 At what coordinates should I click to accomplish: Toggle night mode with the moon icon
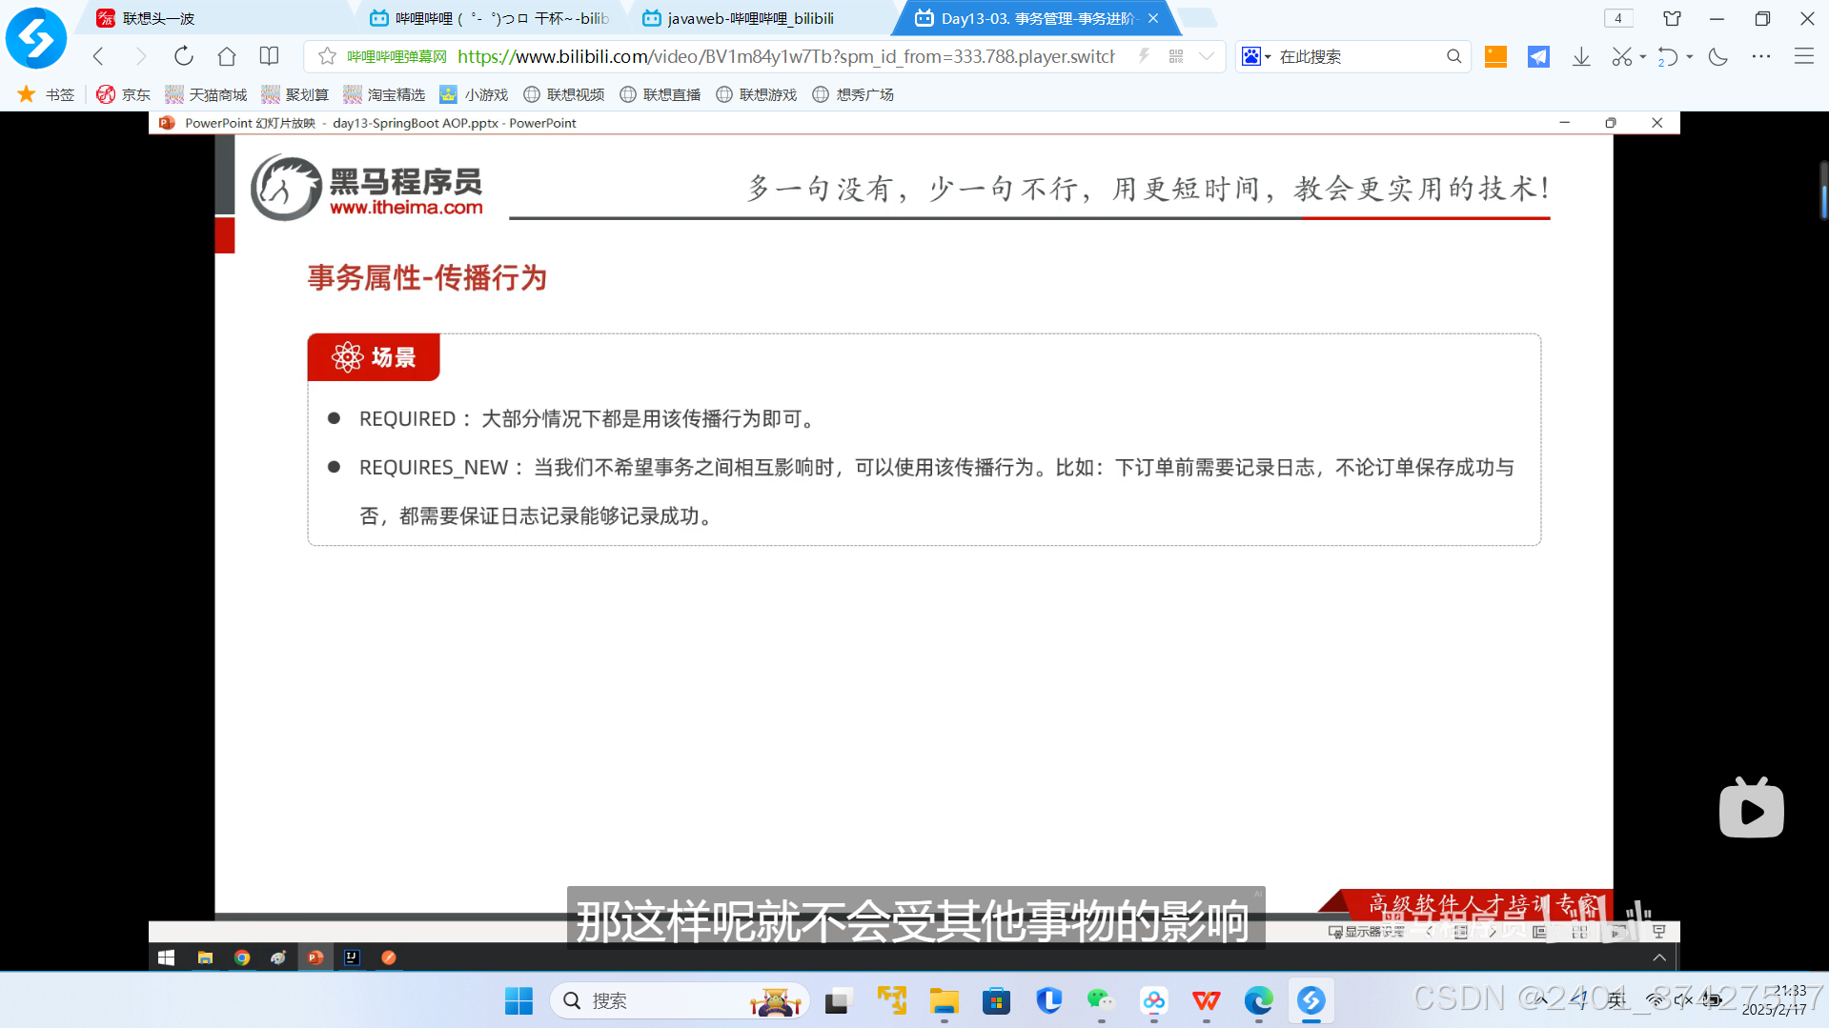1718,56
